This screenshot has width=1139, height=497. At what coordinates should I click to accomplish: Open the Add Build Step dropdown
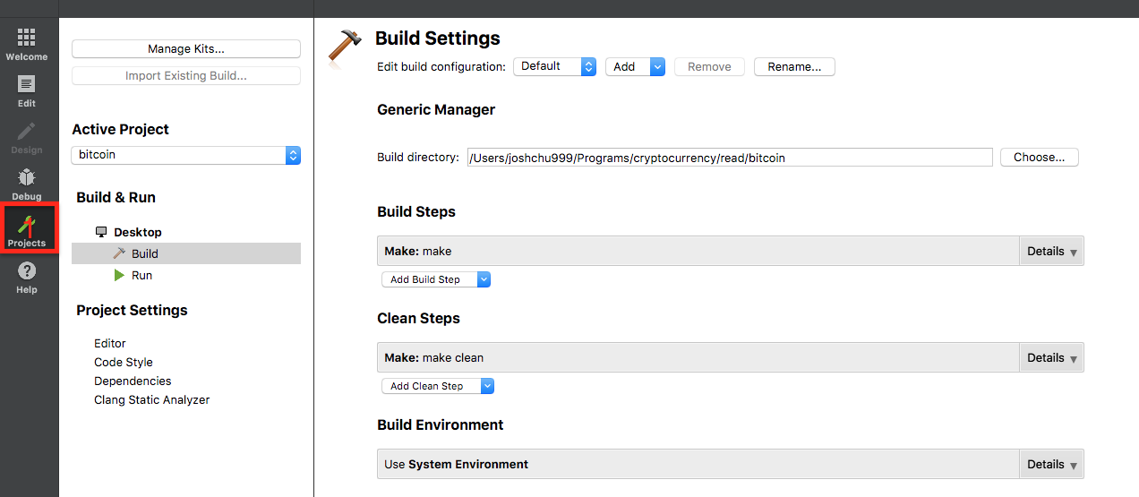[x=436, y=279]
